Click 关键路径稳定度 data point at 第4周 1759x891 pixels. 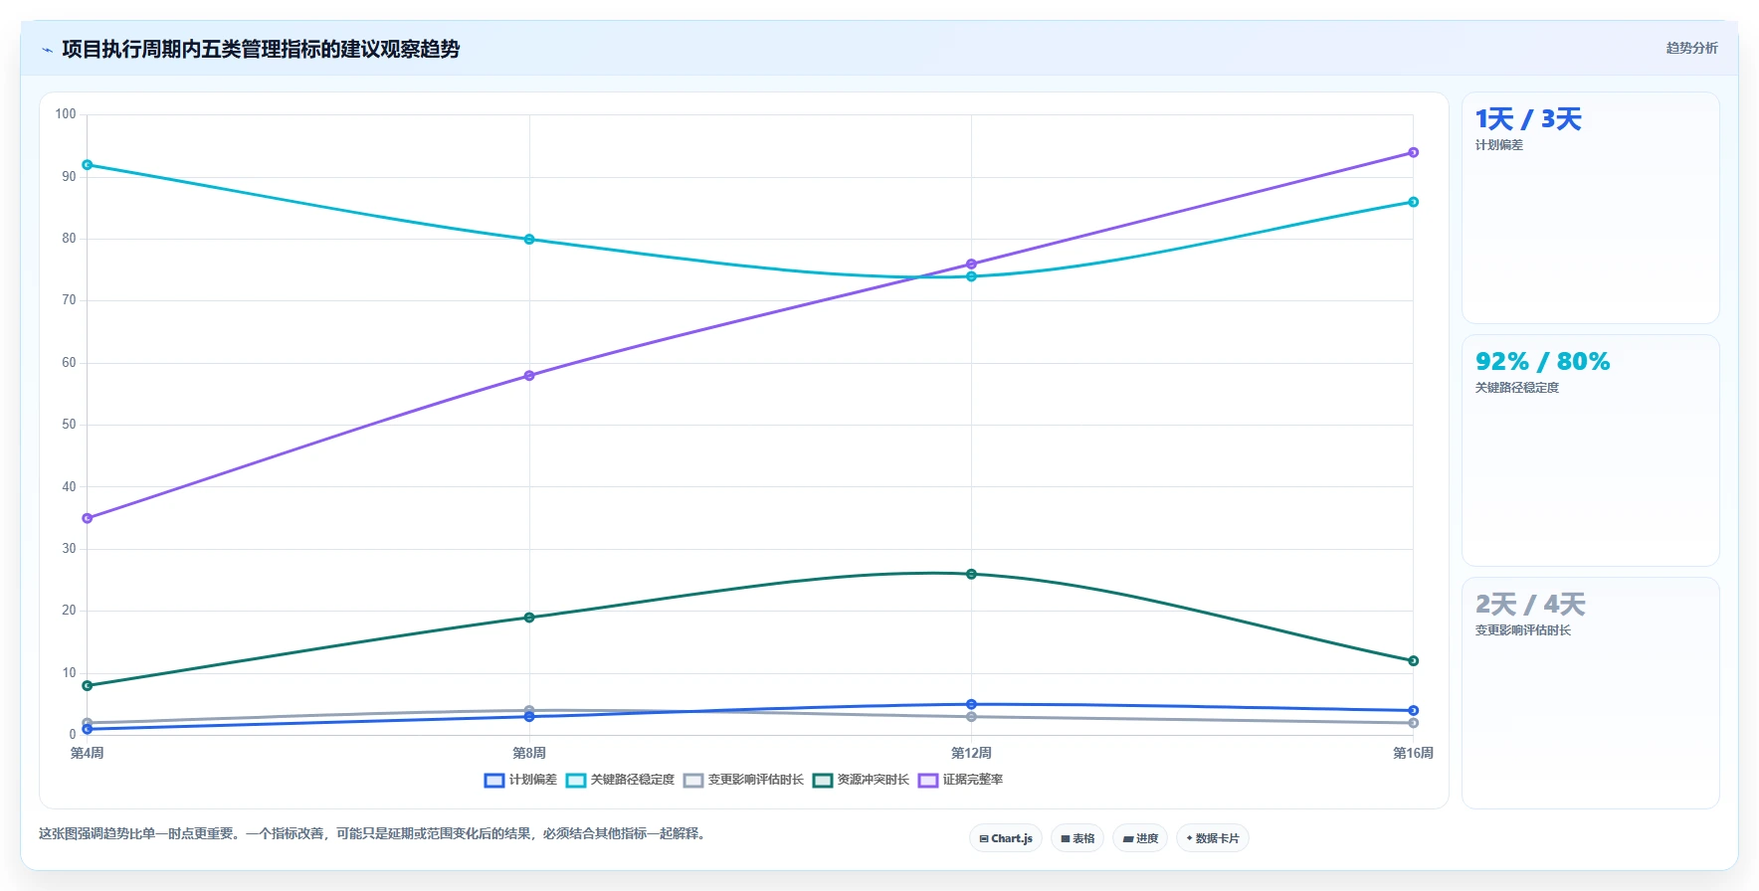88,165
